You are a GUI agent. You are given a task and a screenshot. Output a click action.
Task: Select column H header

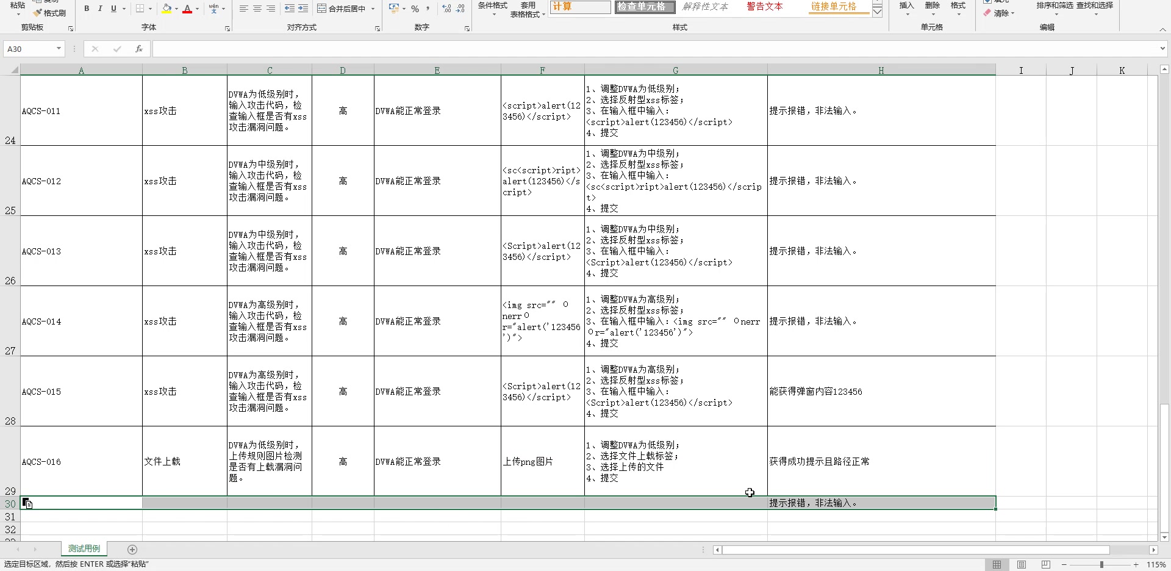point(881,70)
